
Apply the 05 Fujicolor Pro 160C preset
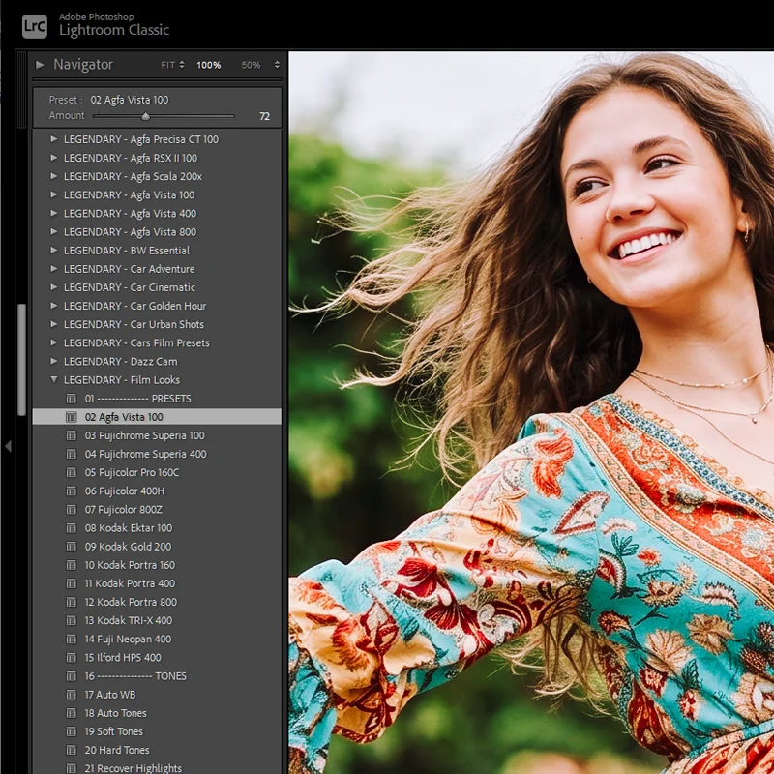[x=132, y=472]
